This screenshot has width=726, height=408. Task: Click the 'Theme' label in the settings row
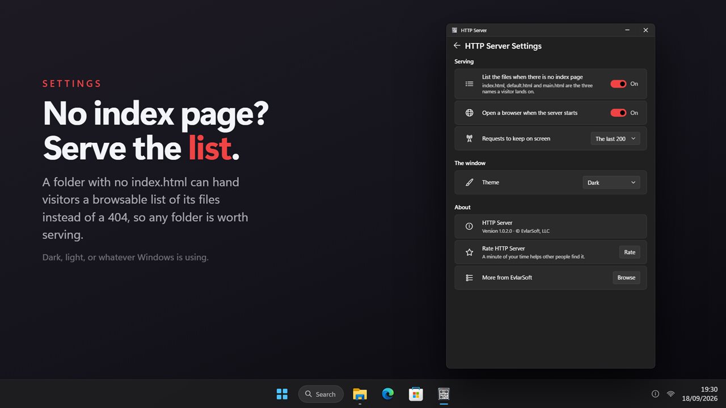pyautogui.click(x=491, y=182)
